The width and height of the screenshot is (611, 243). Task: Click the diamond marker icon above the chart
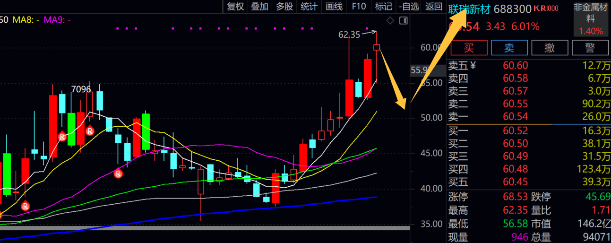pos(390,20)
